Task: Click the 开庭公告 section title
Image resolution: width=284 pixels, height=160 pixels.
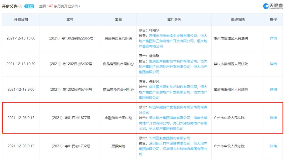Action: 10,6
